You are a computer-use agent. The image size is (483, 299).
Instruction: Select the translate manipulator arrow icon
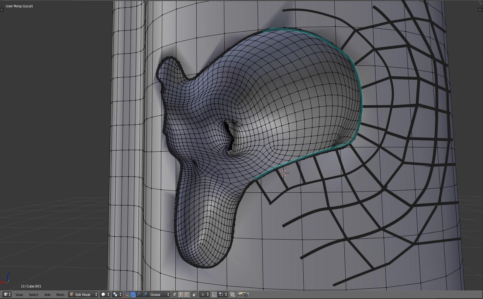coord(133,294)
